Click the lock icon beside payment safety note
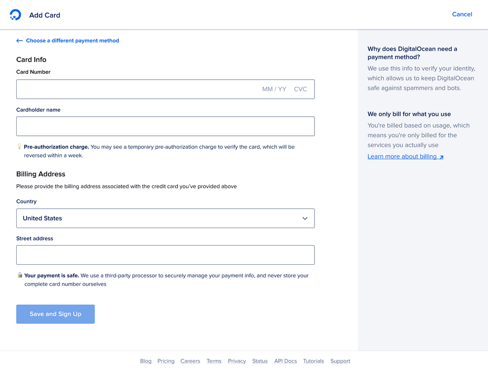The width and height of the screenshot is (488, 371). tap(20, 275)
